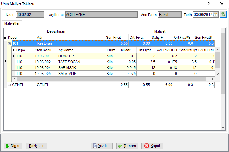
Task: Click the Kapat button
Action: click(152, 146)
